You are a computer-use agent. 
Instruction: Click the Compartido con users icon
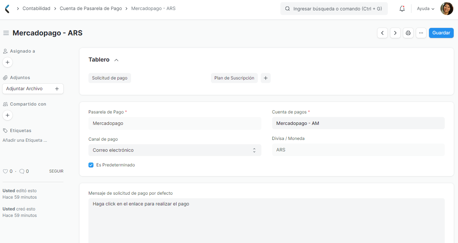coord(5,104)
